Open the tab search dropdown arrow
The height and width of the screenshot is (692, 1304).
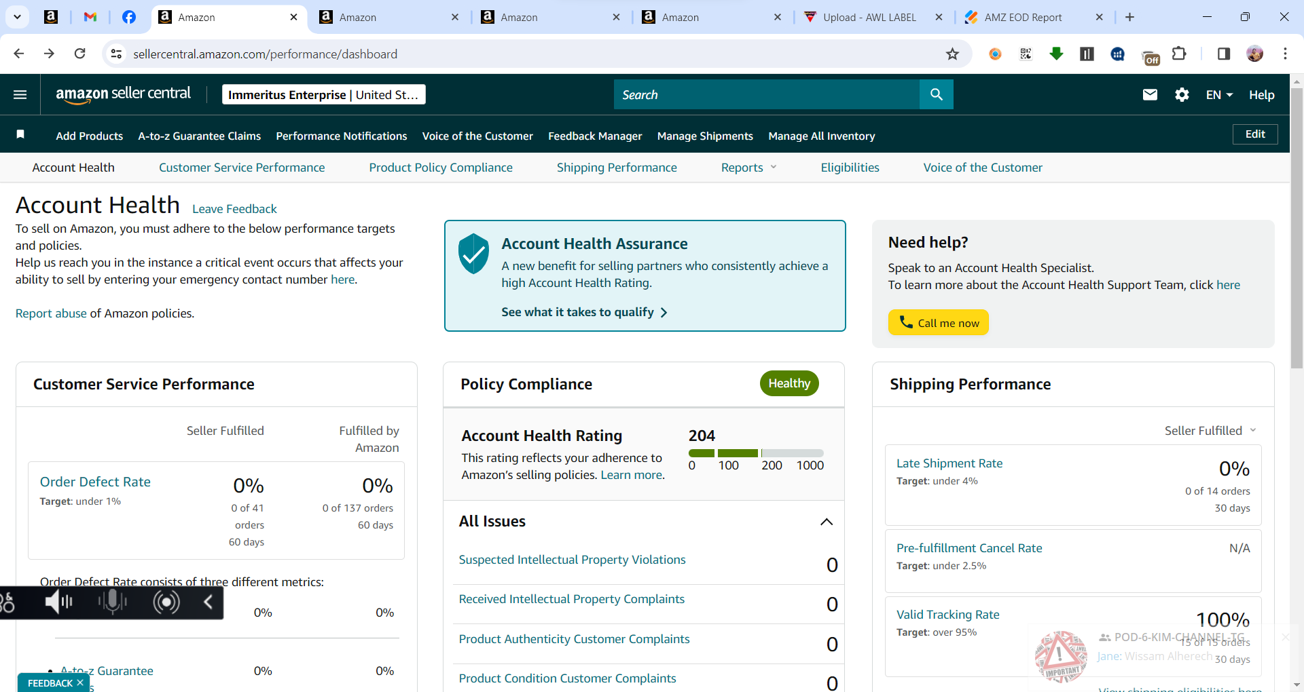point(17,17)
